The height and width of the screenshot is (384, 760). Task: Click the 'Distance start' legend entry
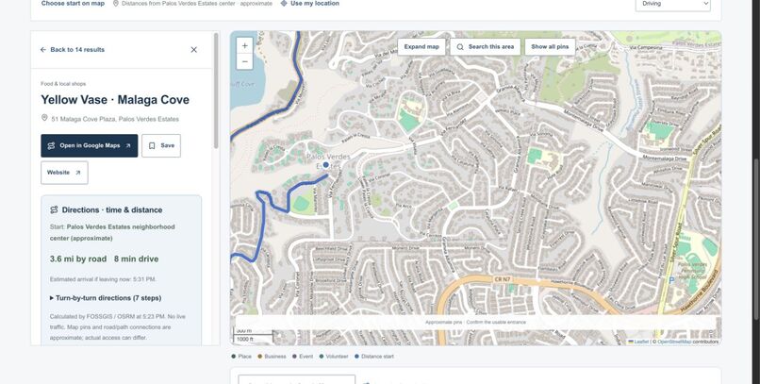click(x=373, y=357)
